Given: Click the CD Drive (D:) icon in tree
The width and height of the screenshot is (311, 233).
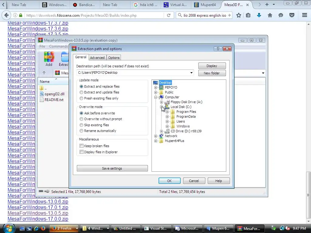Looking at the screenshot, I should coord(167,131).
